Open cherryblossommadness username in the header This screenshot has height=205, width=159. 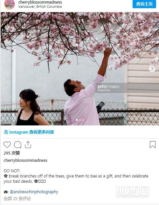[40, 2]
